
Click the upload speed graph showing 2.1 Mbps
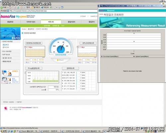(x=87, y=52)
